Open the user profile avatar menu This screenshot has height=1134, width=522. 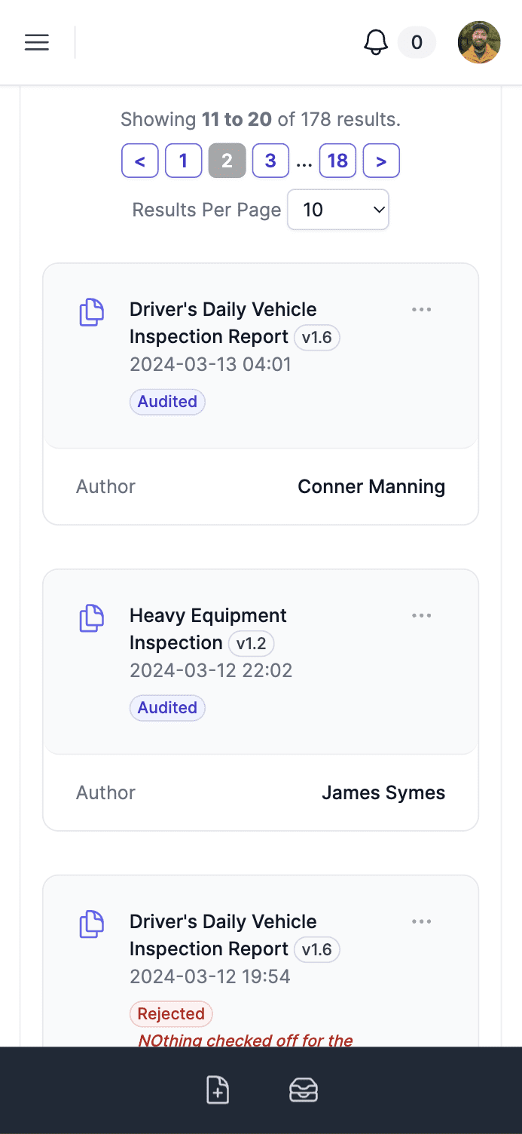(x=479, y=42)
